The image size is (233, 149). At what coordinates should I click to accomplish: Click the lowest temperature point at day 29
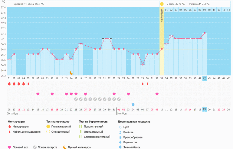click(143, 64)
